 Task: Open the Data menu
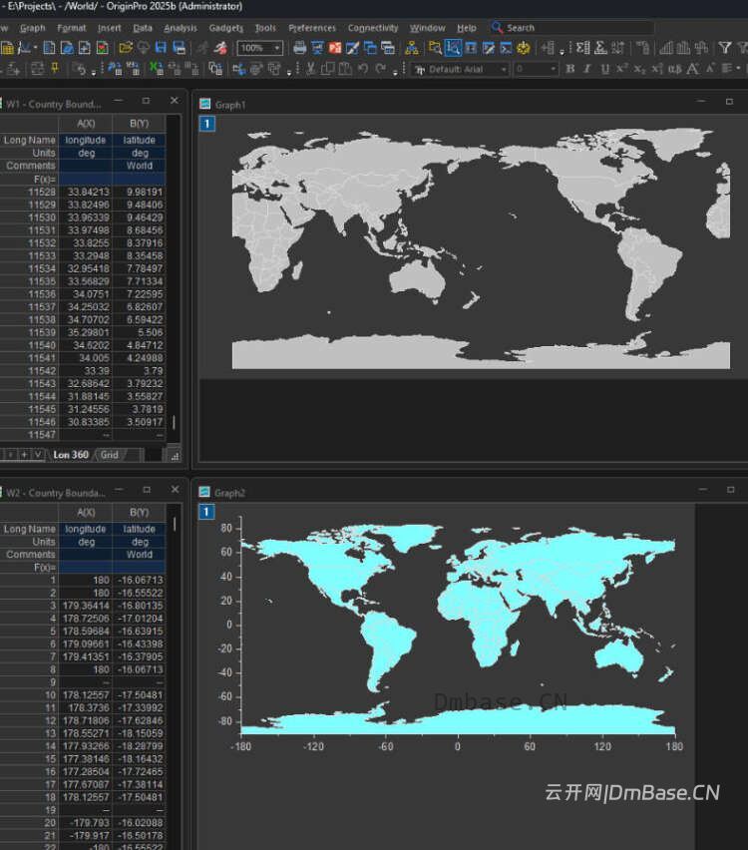tap(143, 28)
